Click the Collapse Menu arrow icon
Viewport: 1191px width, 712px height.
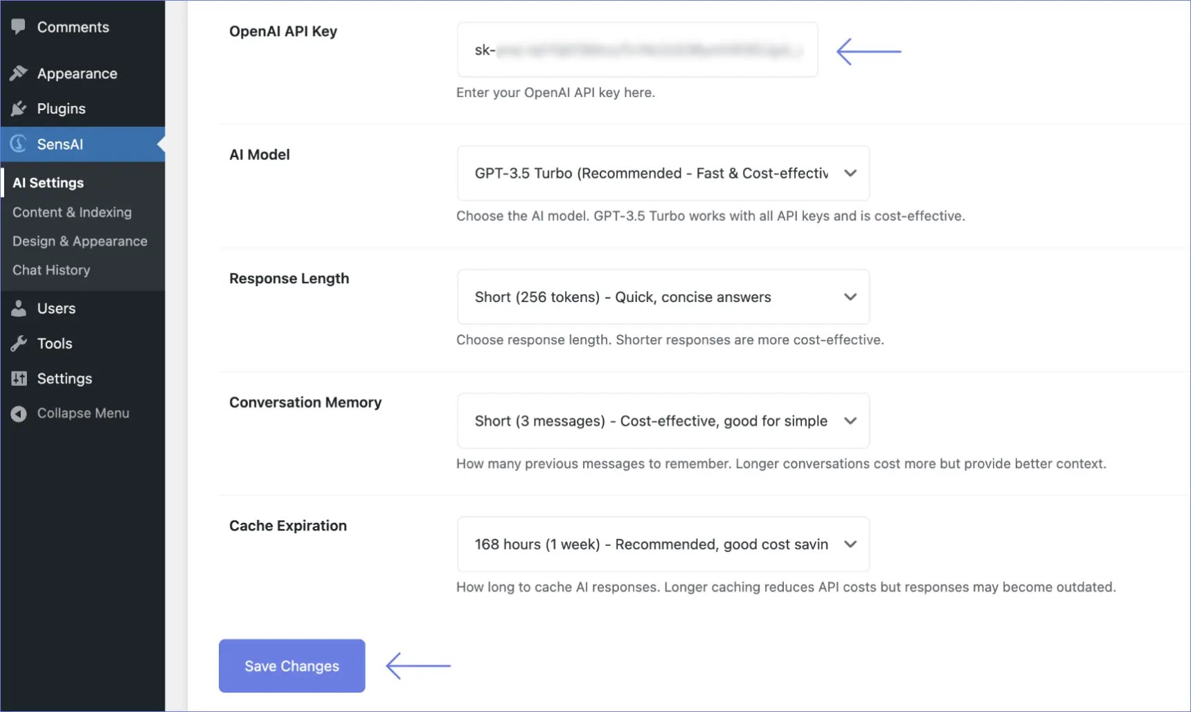click(x=19, y=413)
